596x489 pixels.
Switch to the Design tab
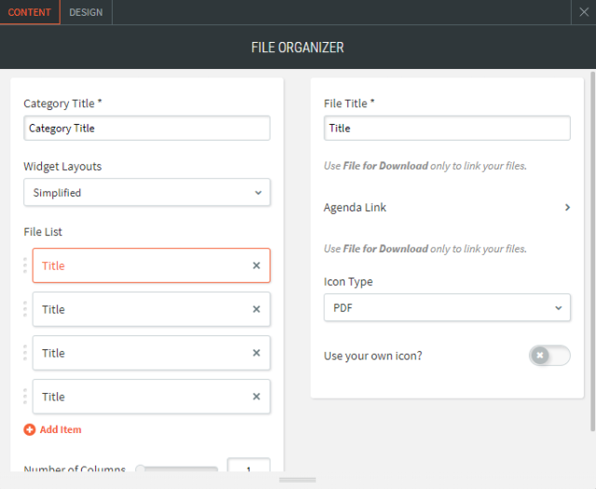point(87,12)
